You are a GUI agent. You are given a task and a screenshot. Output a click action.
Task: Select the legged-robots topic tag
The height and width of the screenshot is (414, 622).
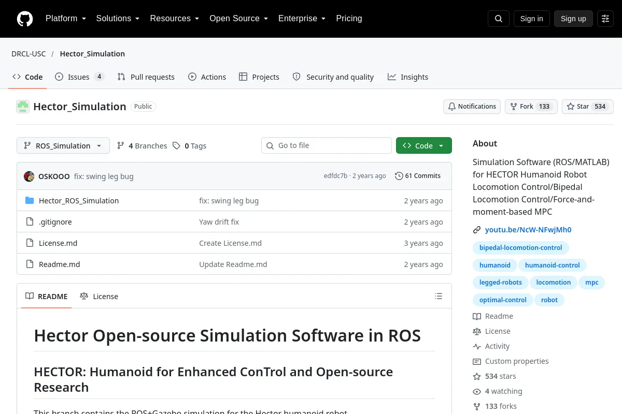(x=501, y=283)
